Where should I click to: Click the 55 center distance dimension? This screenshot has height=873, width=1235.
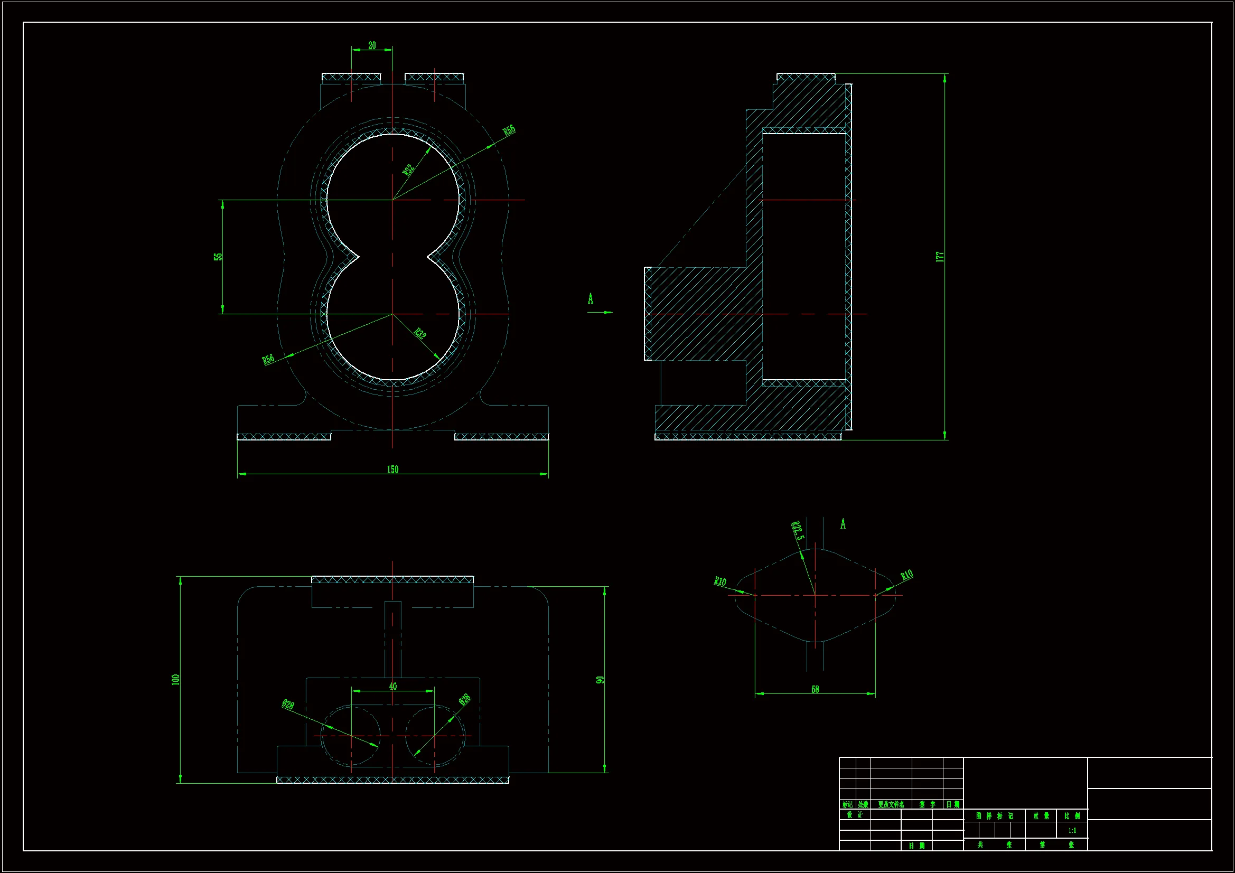(218, 257)
